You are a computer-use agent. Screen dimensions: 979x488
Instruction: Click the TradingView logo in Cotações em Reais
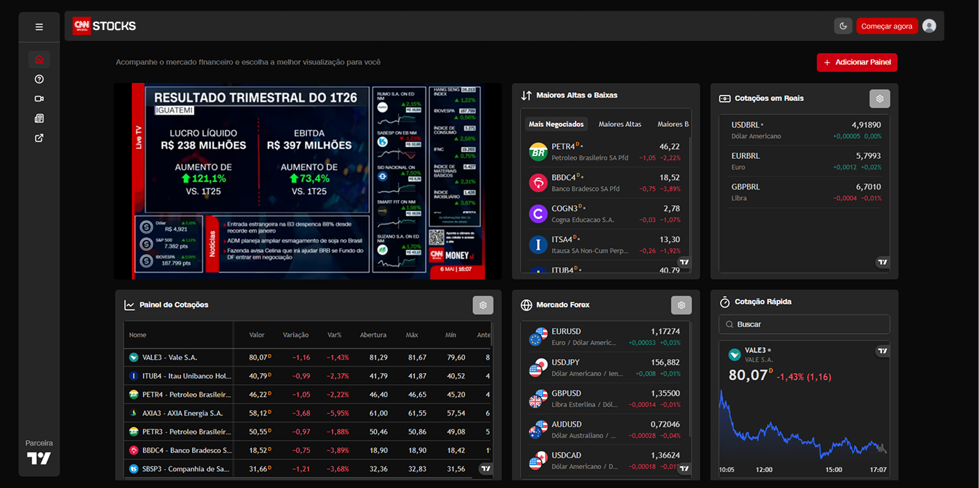coord(883,262)
